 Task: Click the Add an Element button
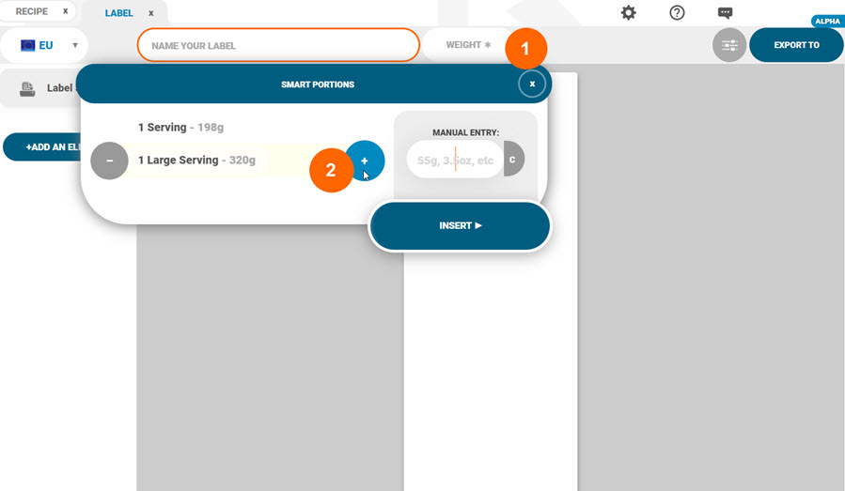(42, 147)
